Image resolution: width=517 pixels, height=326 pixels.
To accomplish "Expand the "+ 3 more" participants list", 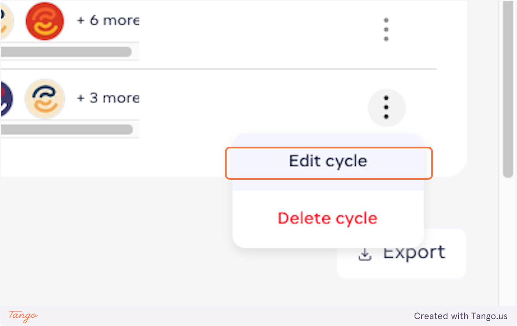I will tap(108, 98).
